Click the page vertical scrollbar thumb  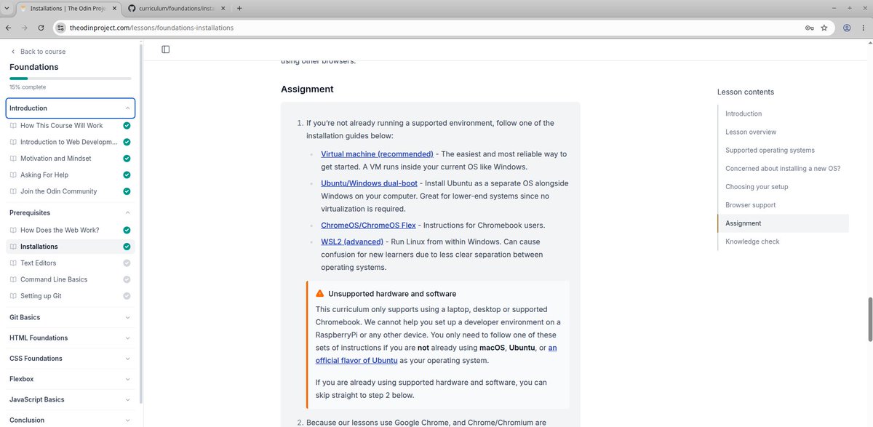pos(869,319)
